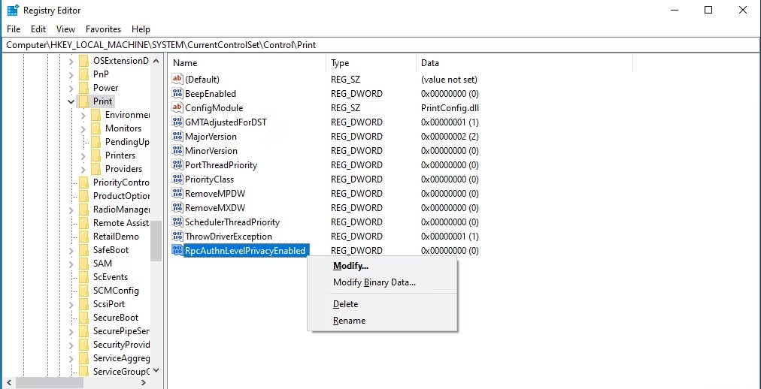Click the Registry Editor app icon in title bar
This screenshot has height=389, width=761.
tap(13, 11)
